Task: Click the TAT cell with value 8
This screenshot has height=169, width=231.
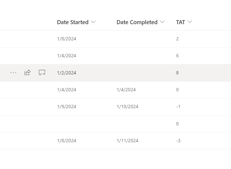Action: [177, 73]
